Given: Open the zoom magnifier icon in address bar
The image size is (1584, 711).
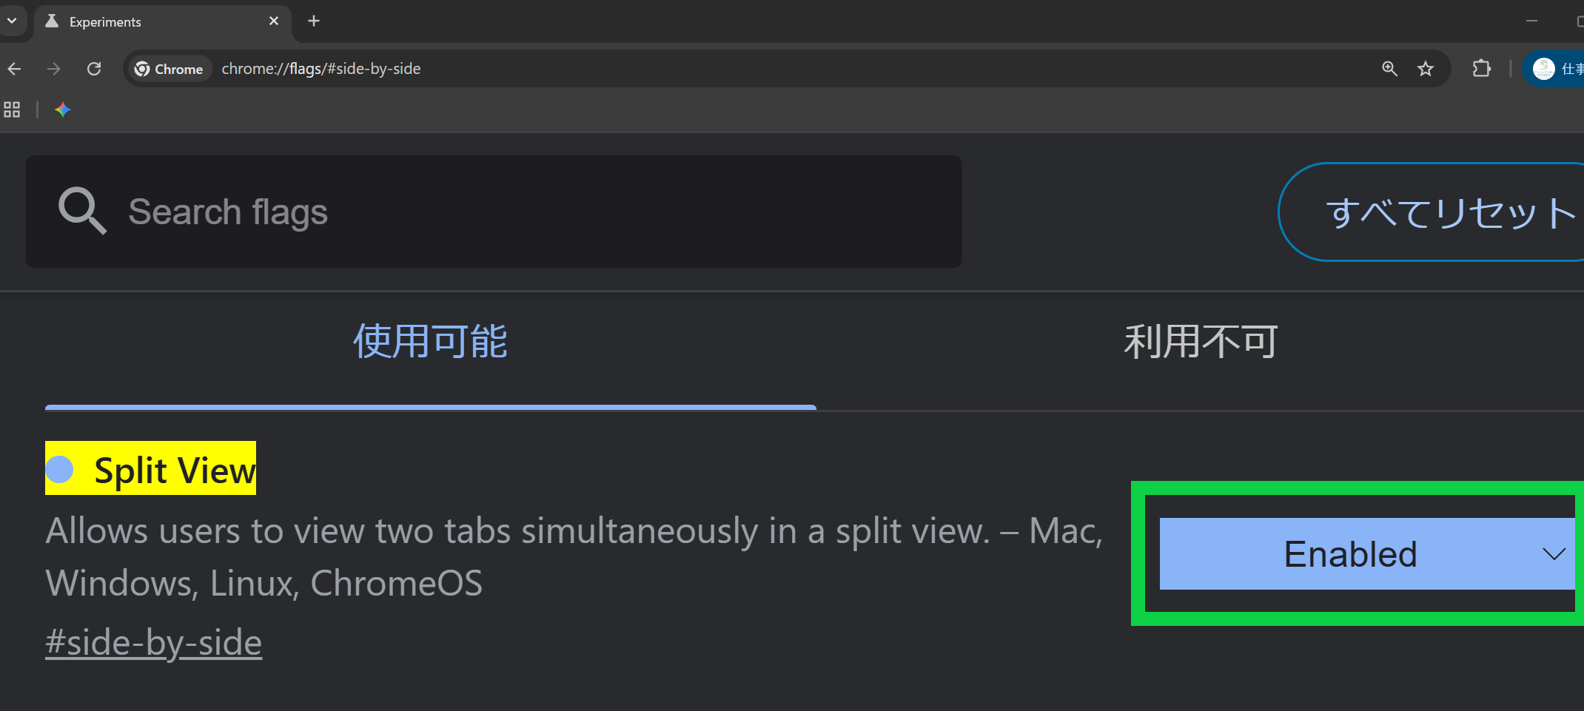Looking at the screenshot, I should (x=1389, y=69).
